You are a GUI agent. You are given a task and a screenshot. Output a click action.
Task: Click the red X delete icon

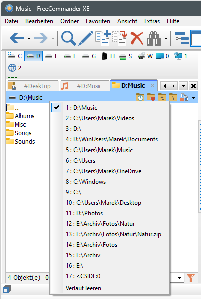pyautogui.click(x=137, y=39)
